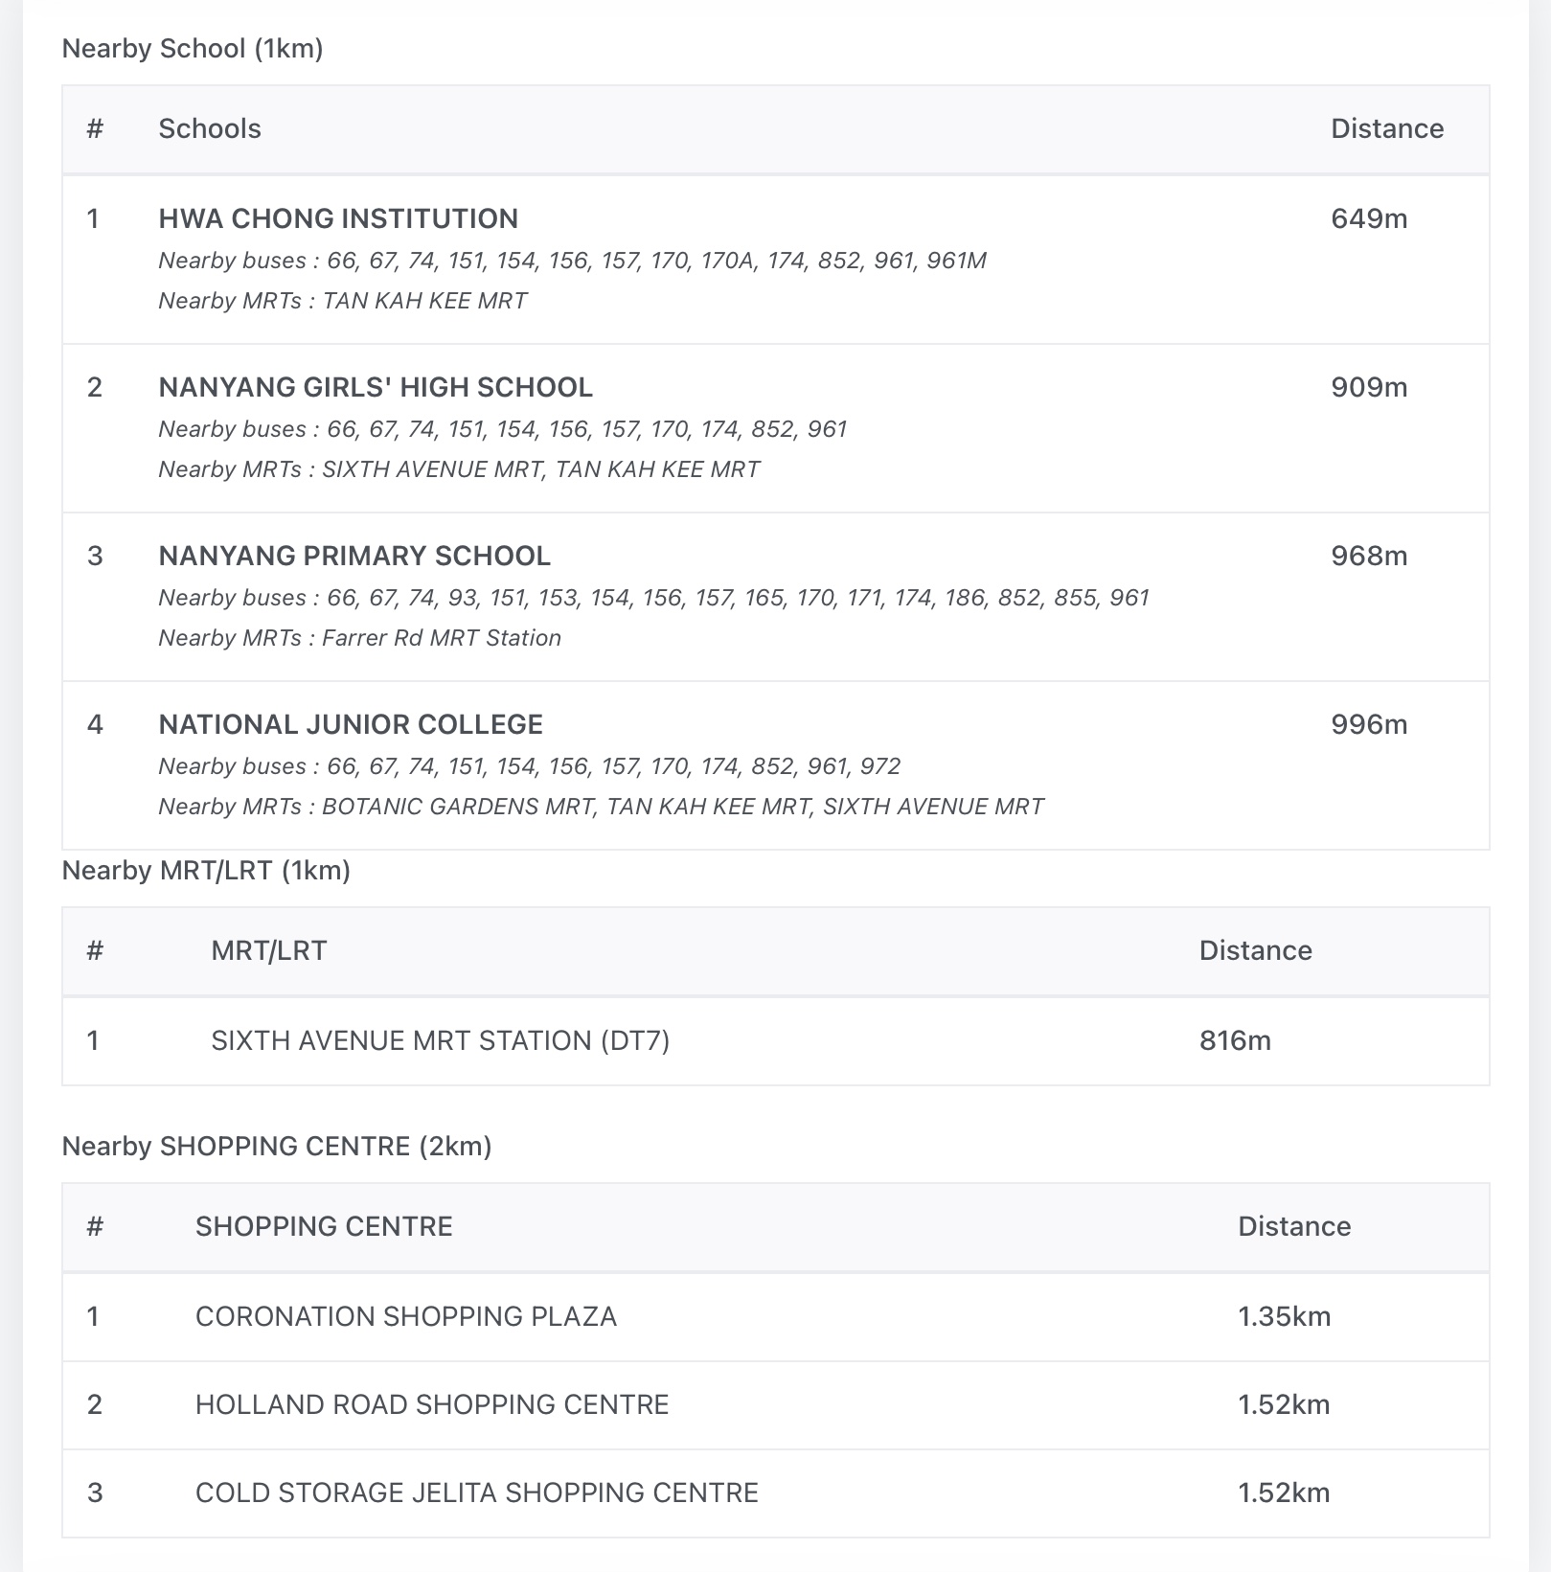1551x1572 pixels.
Task: Click the Schools column header
Action: pyautogui.click(x=210, y=128)
